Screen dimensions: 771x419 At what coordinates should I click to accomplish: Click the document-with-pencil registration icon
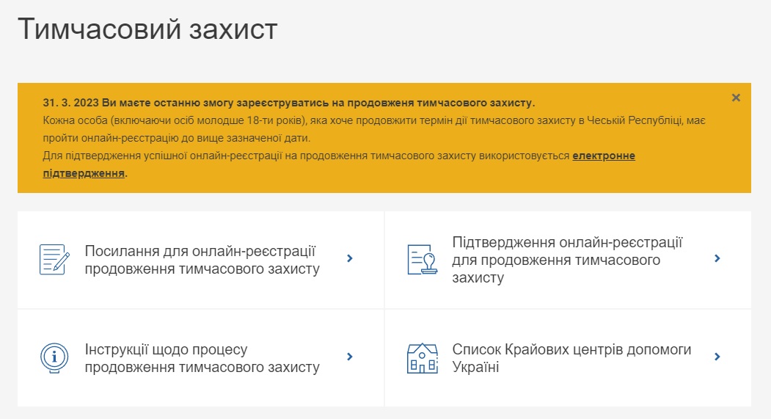pos(54,260)
